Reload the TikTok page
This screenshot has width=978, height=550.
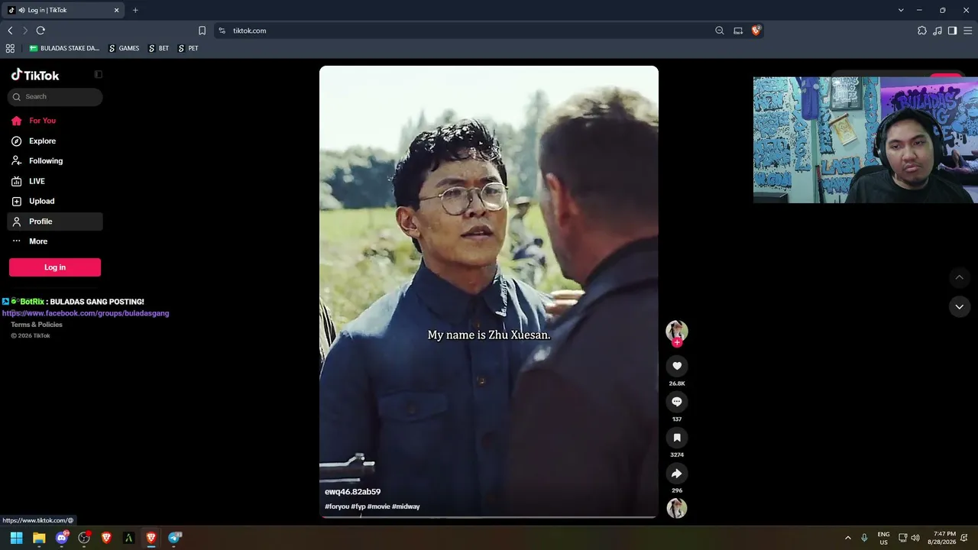point(40,31)
